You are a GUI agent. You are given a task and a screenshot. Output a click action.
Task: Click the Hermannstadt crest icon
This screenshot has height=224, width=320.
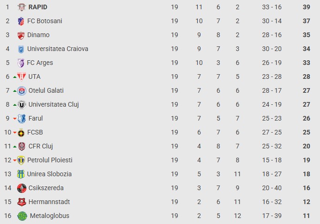tap(21, 202)
